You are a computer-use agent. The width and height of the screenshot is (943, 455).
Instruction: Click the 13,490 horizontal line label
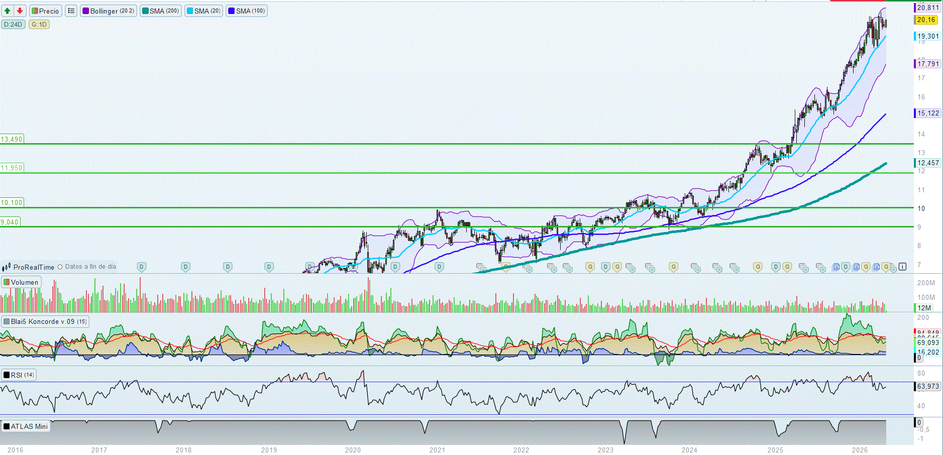[x=12, y=139]
